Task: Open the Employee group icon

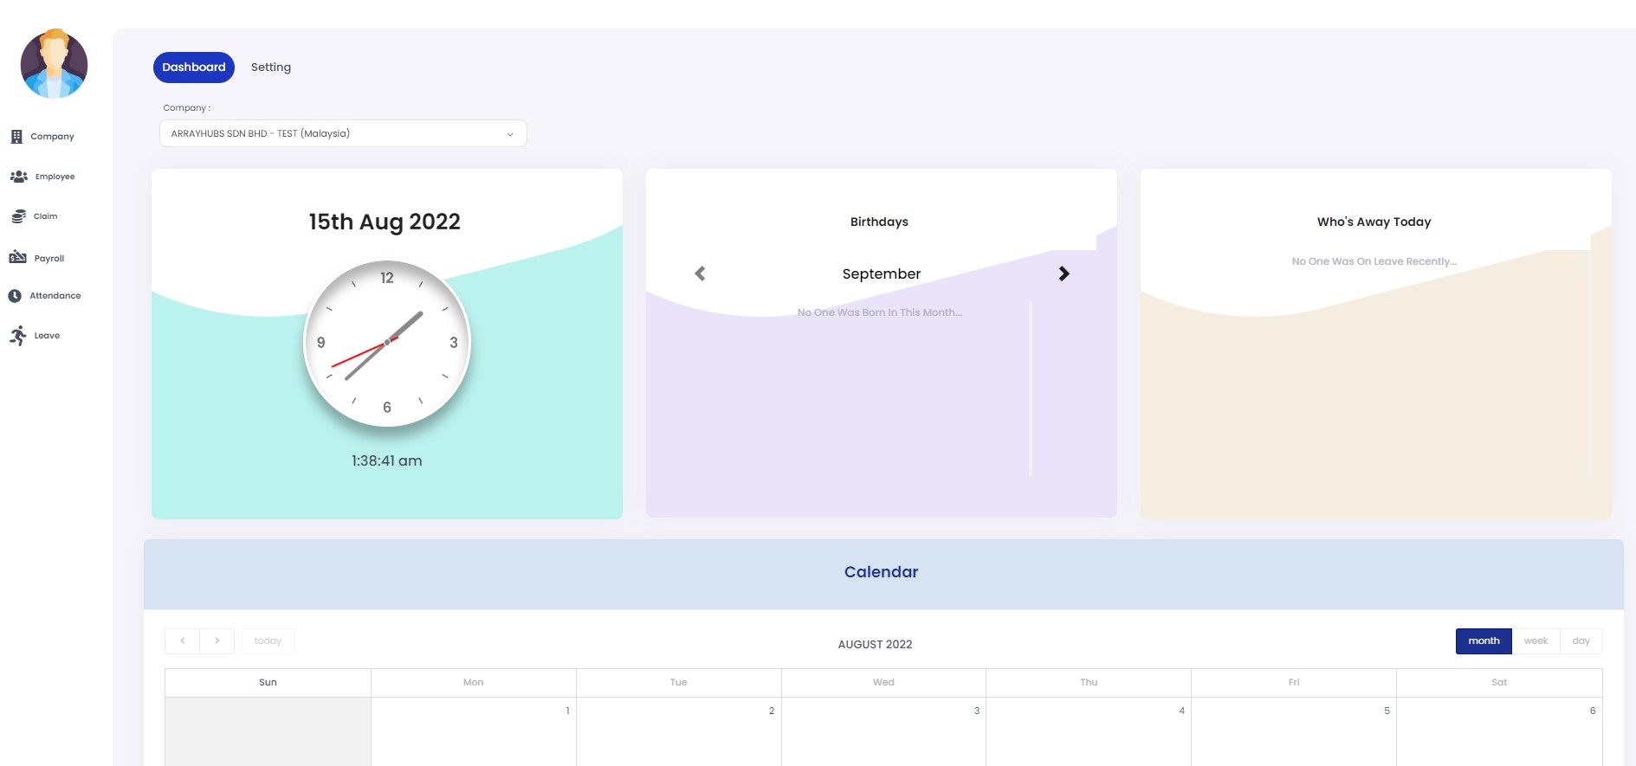Action: [18, 177]
